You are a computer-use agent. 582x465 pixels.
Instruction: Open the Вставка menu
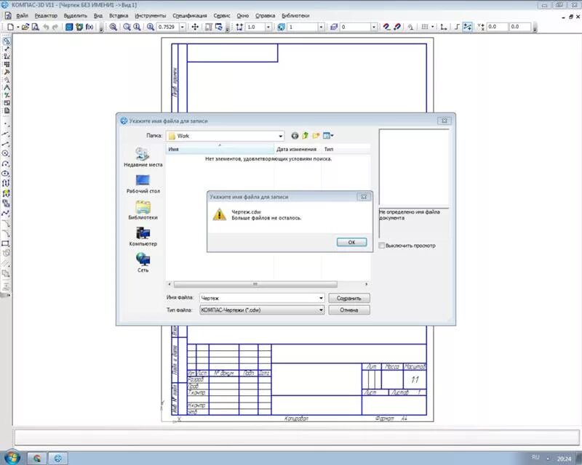pos(119,15)
